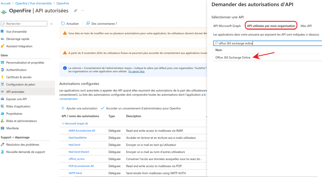Open Résolution des problèmes wrench icon
Viewport: 322px width, 177px height.
pyautogui.click(x=3, y=145)
